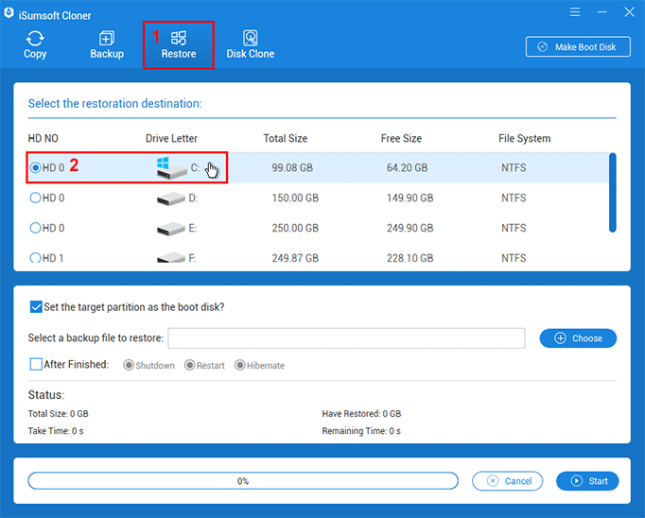Click the 0% progress bar
645x518 pixels.
[243, 481]
